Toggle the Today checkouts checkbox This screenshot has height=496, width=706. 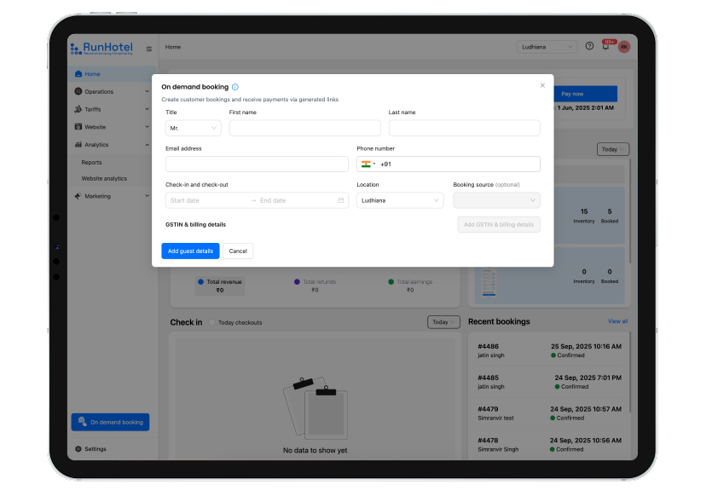click(211, 323)
